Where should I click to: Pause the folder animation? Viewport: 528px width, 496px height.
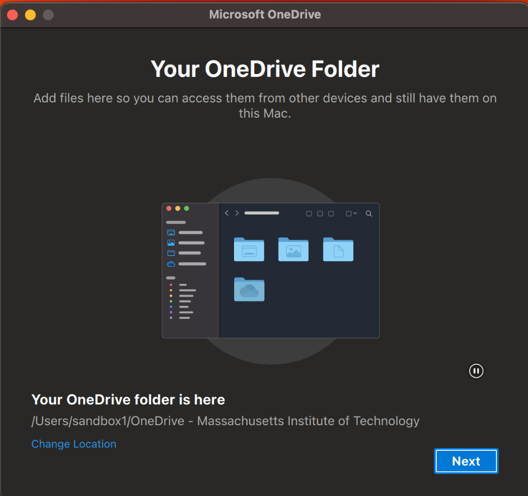tap(476, 371)
